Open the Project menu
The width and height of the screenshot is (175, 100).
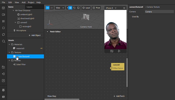coord(31,2)
